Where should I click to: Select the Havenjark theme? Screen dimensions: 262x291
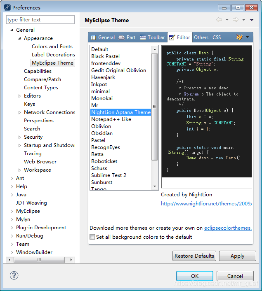pos(103,77)
